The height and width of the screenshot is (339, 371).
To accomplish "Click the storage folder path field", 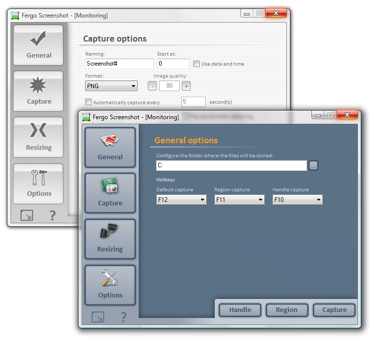I will tap(232, 165).
